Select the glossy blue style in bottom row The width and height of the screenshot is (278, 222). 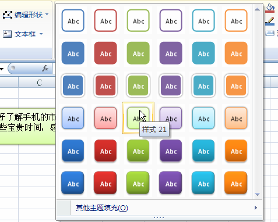click(x=73, y=183)
